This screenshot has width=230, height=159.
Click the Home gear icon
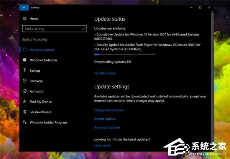pyautogui.click(x=25, y=18)
